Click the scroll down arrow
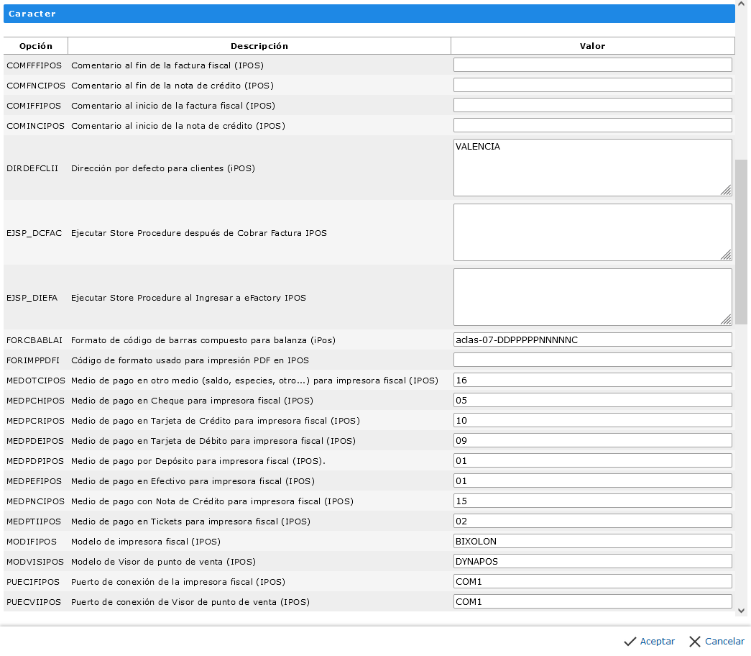 (x=742, y=610)
